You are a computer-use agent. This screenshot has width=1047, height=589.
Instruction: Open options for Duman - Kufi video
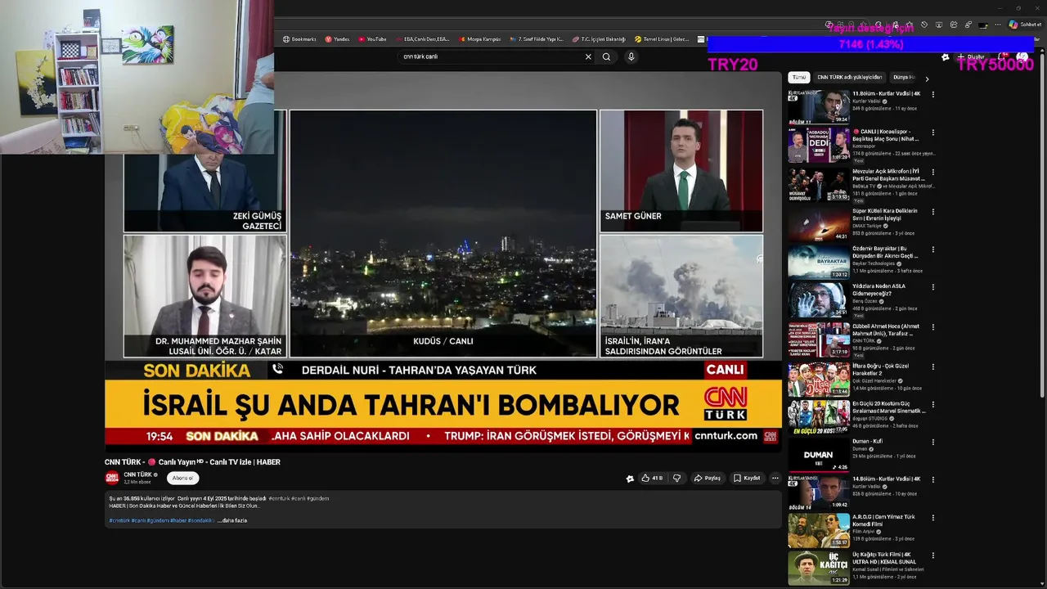coord(933,442)
